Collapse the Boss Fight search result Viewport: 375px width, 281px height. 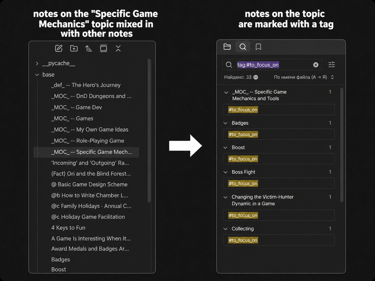click(x=226, y=172)
